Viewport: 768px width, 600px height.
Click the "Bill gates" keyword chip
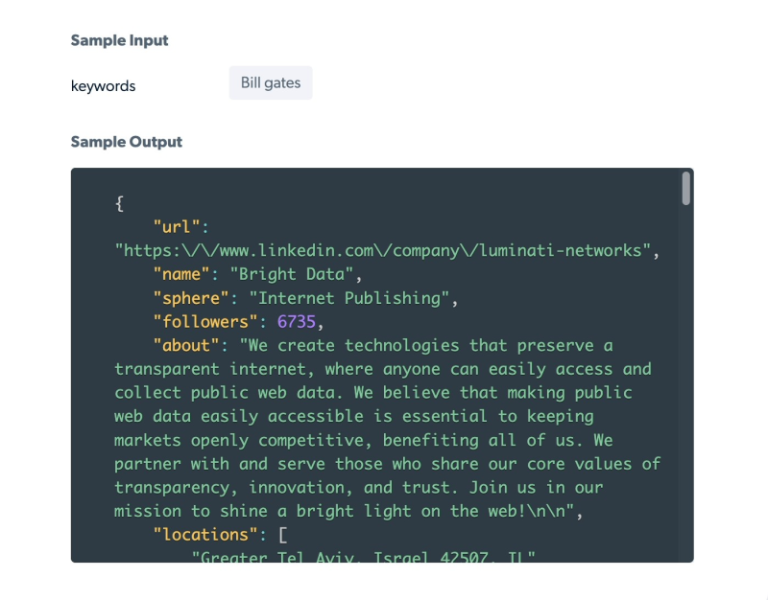point(271,83)
